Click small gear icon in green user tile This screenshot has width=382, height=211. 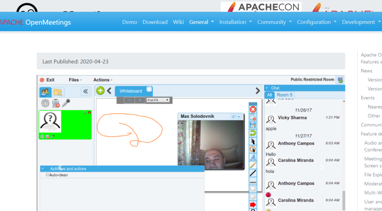pyautogui.click(x=42, y=136)
